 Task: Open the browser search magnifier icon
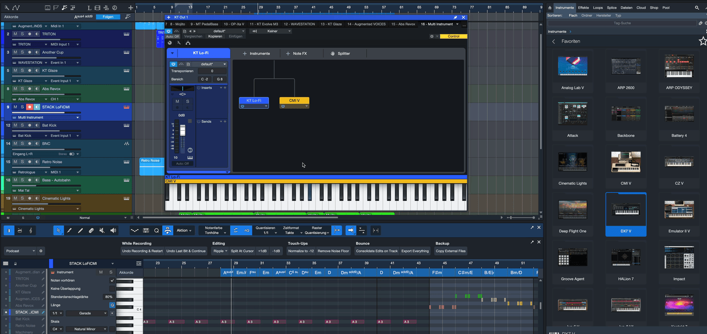[697, 8]
